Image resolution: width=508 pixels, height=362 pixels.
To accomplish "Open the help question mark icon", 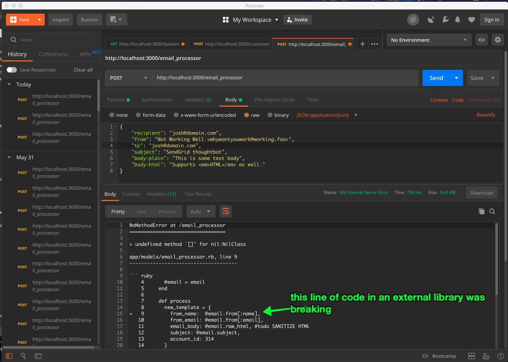I will [x=501, y=356].
